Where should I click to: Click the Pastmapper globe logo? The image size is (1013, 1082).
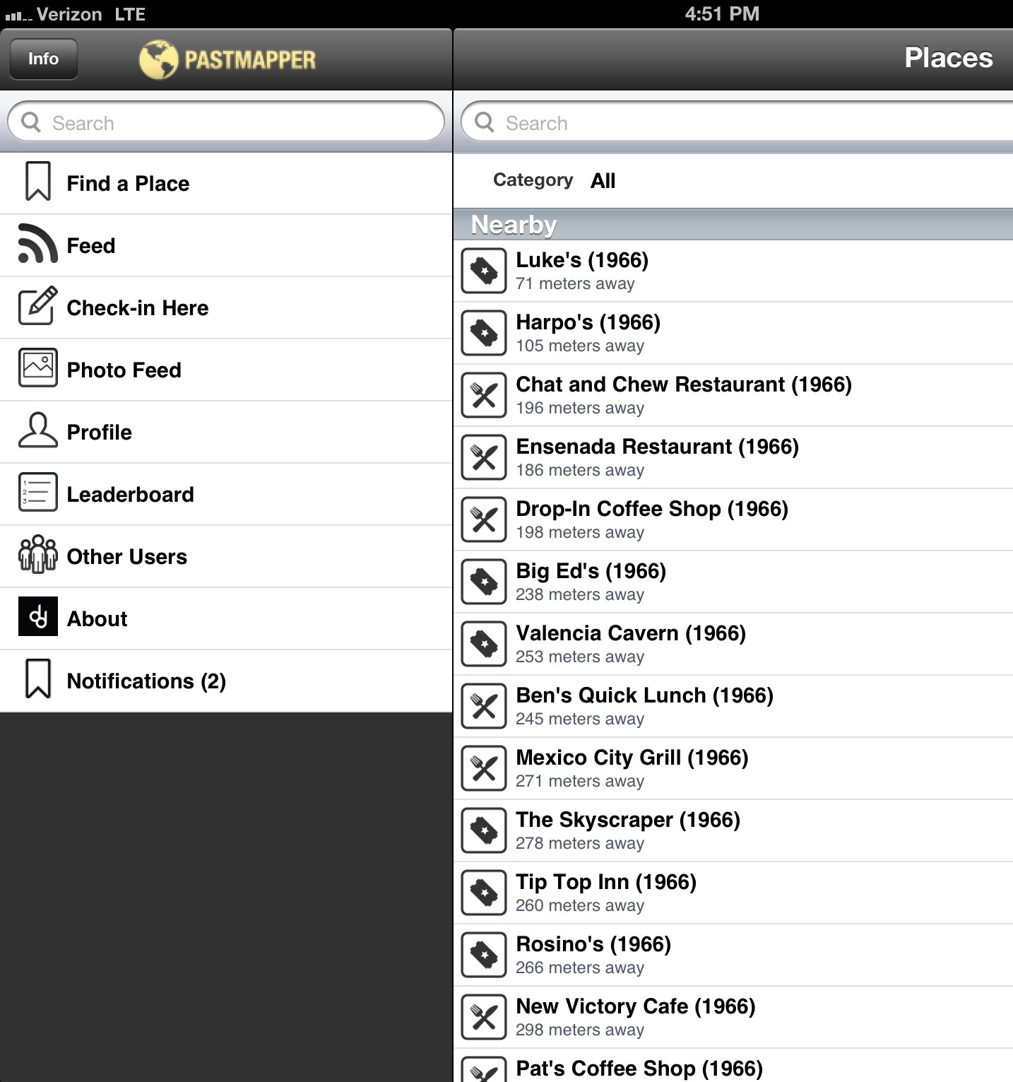(x=158, y=59)
